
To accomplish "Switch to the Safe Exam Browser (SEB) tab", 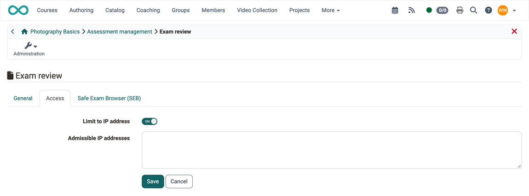I will pos(109,98).
